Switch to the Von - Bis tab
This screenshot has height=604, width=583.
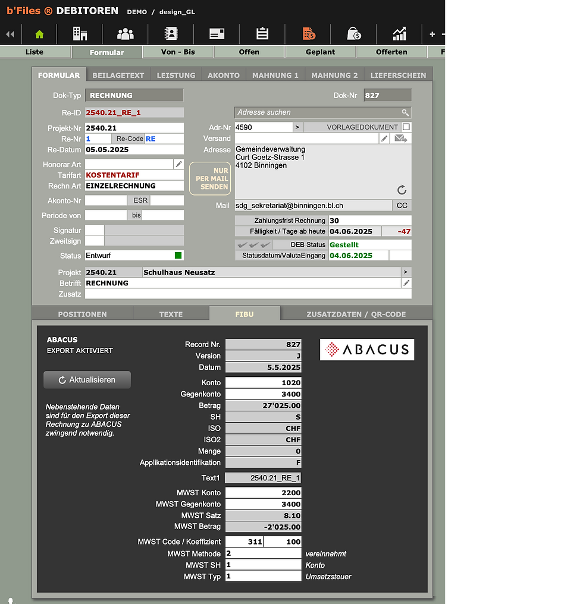point(178,52)
